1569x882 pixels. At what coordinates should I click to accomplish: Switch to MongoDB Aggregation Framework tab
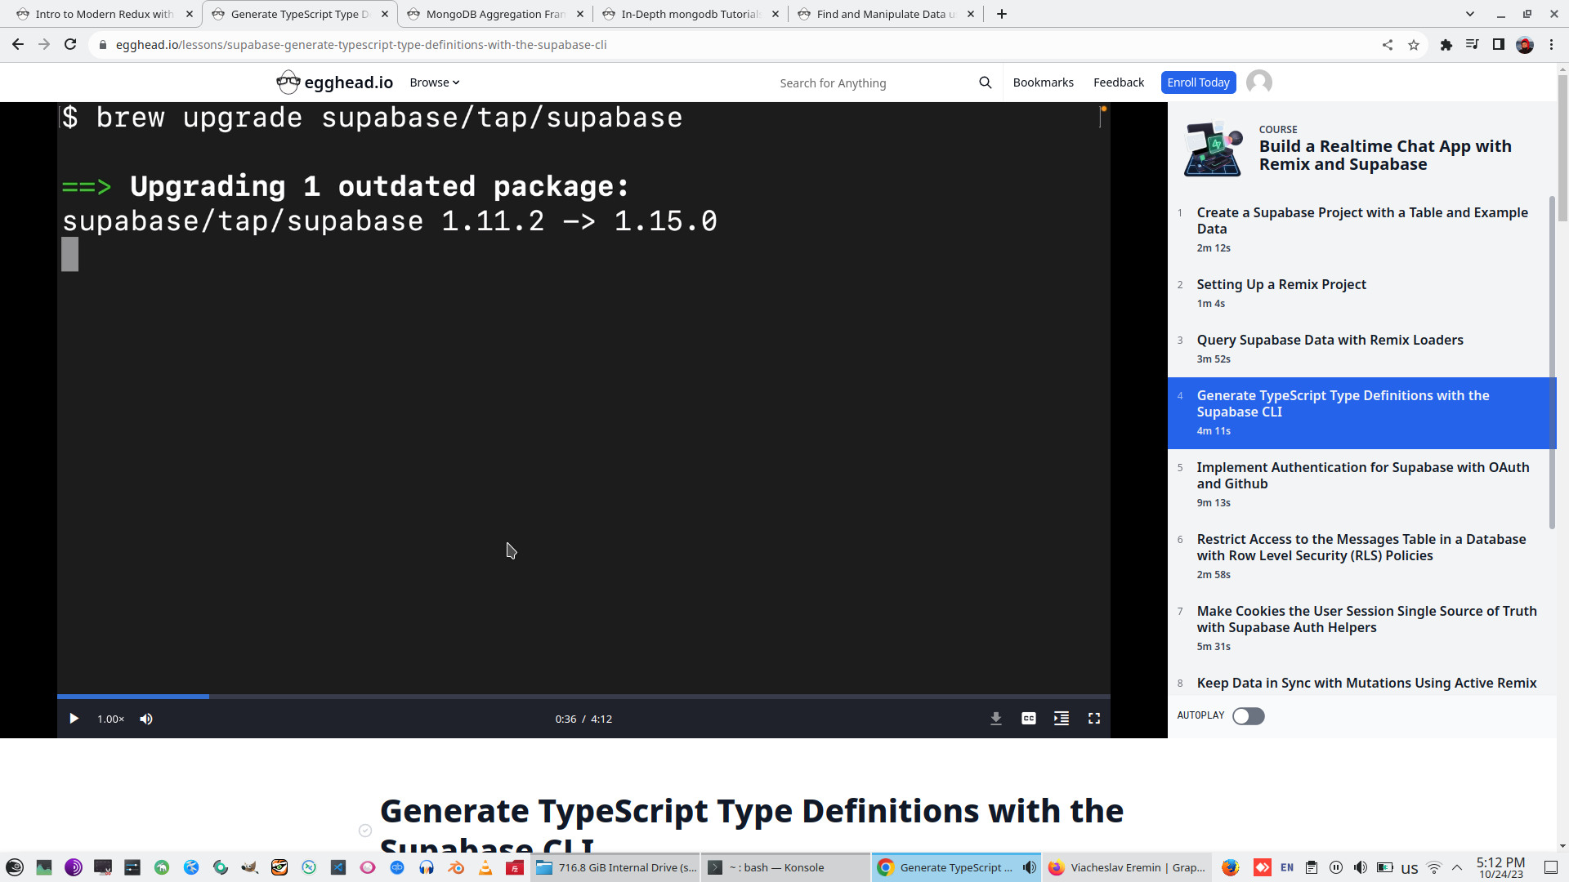click(x=495, y=14)
